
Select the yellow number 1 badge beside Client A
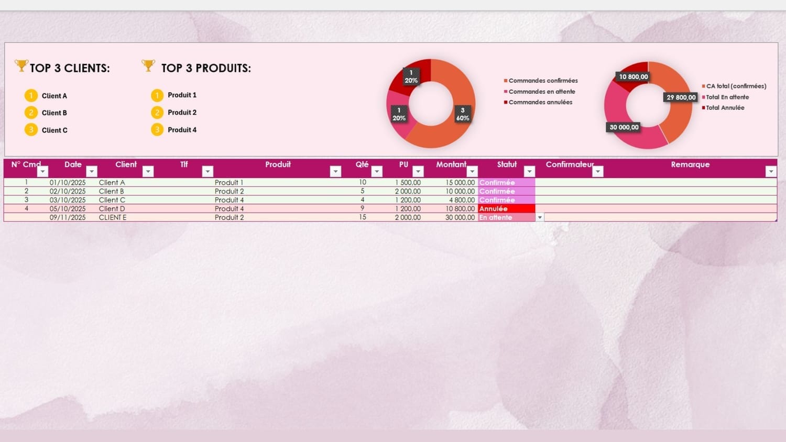click(31, 95)
